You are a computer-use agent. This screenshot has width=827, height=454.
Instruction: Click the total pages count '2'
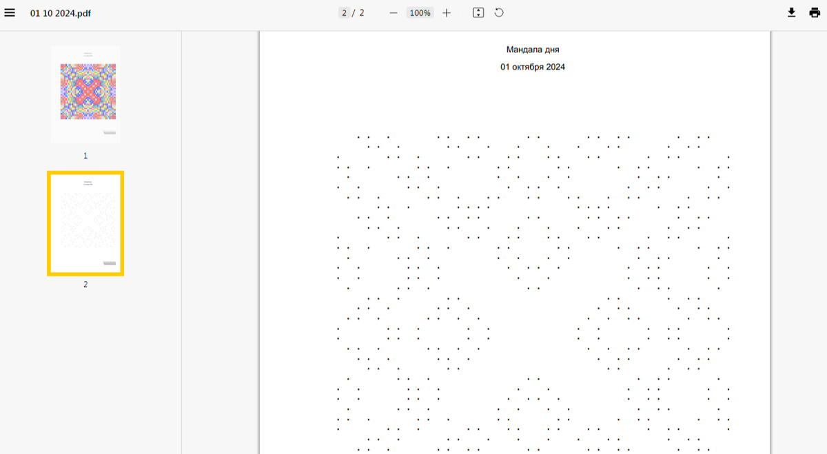362,13
